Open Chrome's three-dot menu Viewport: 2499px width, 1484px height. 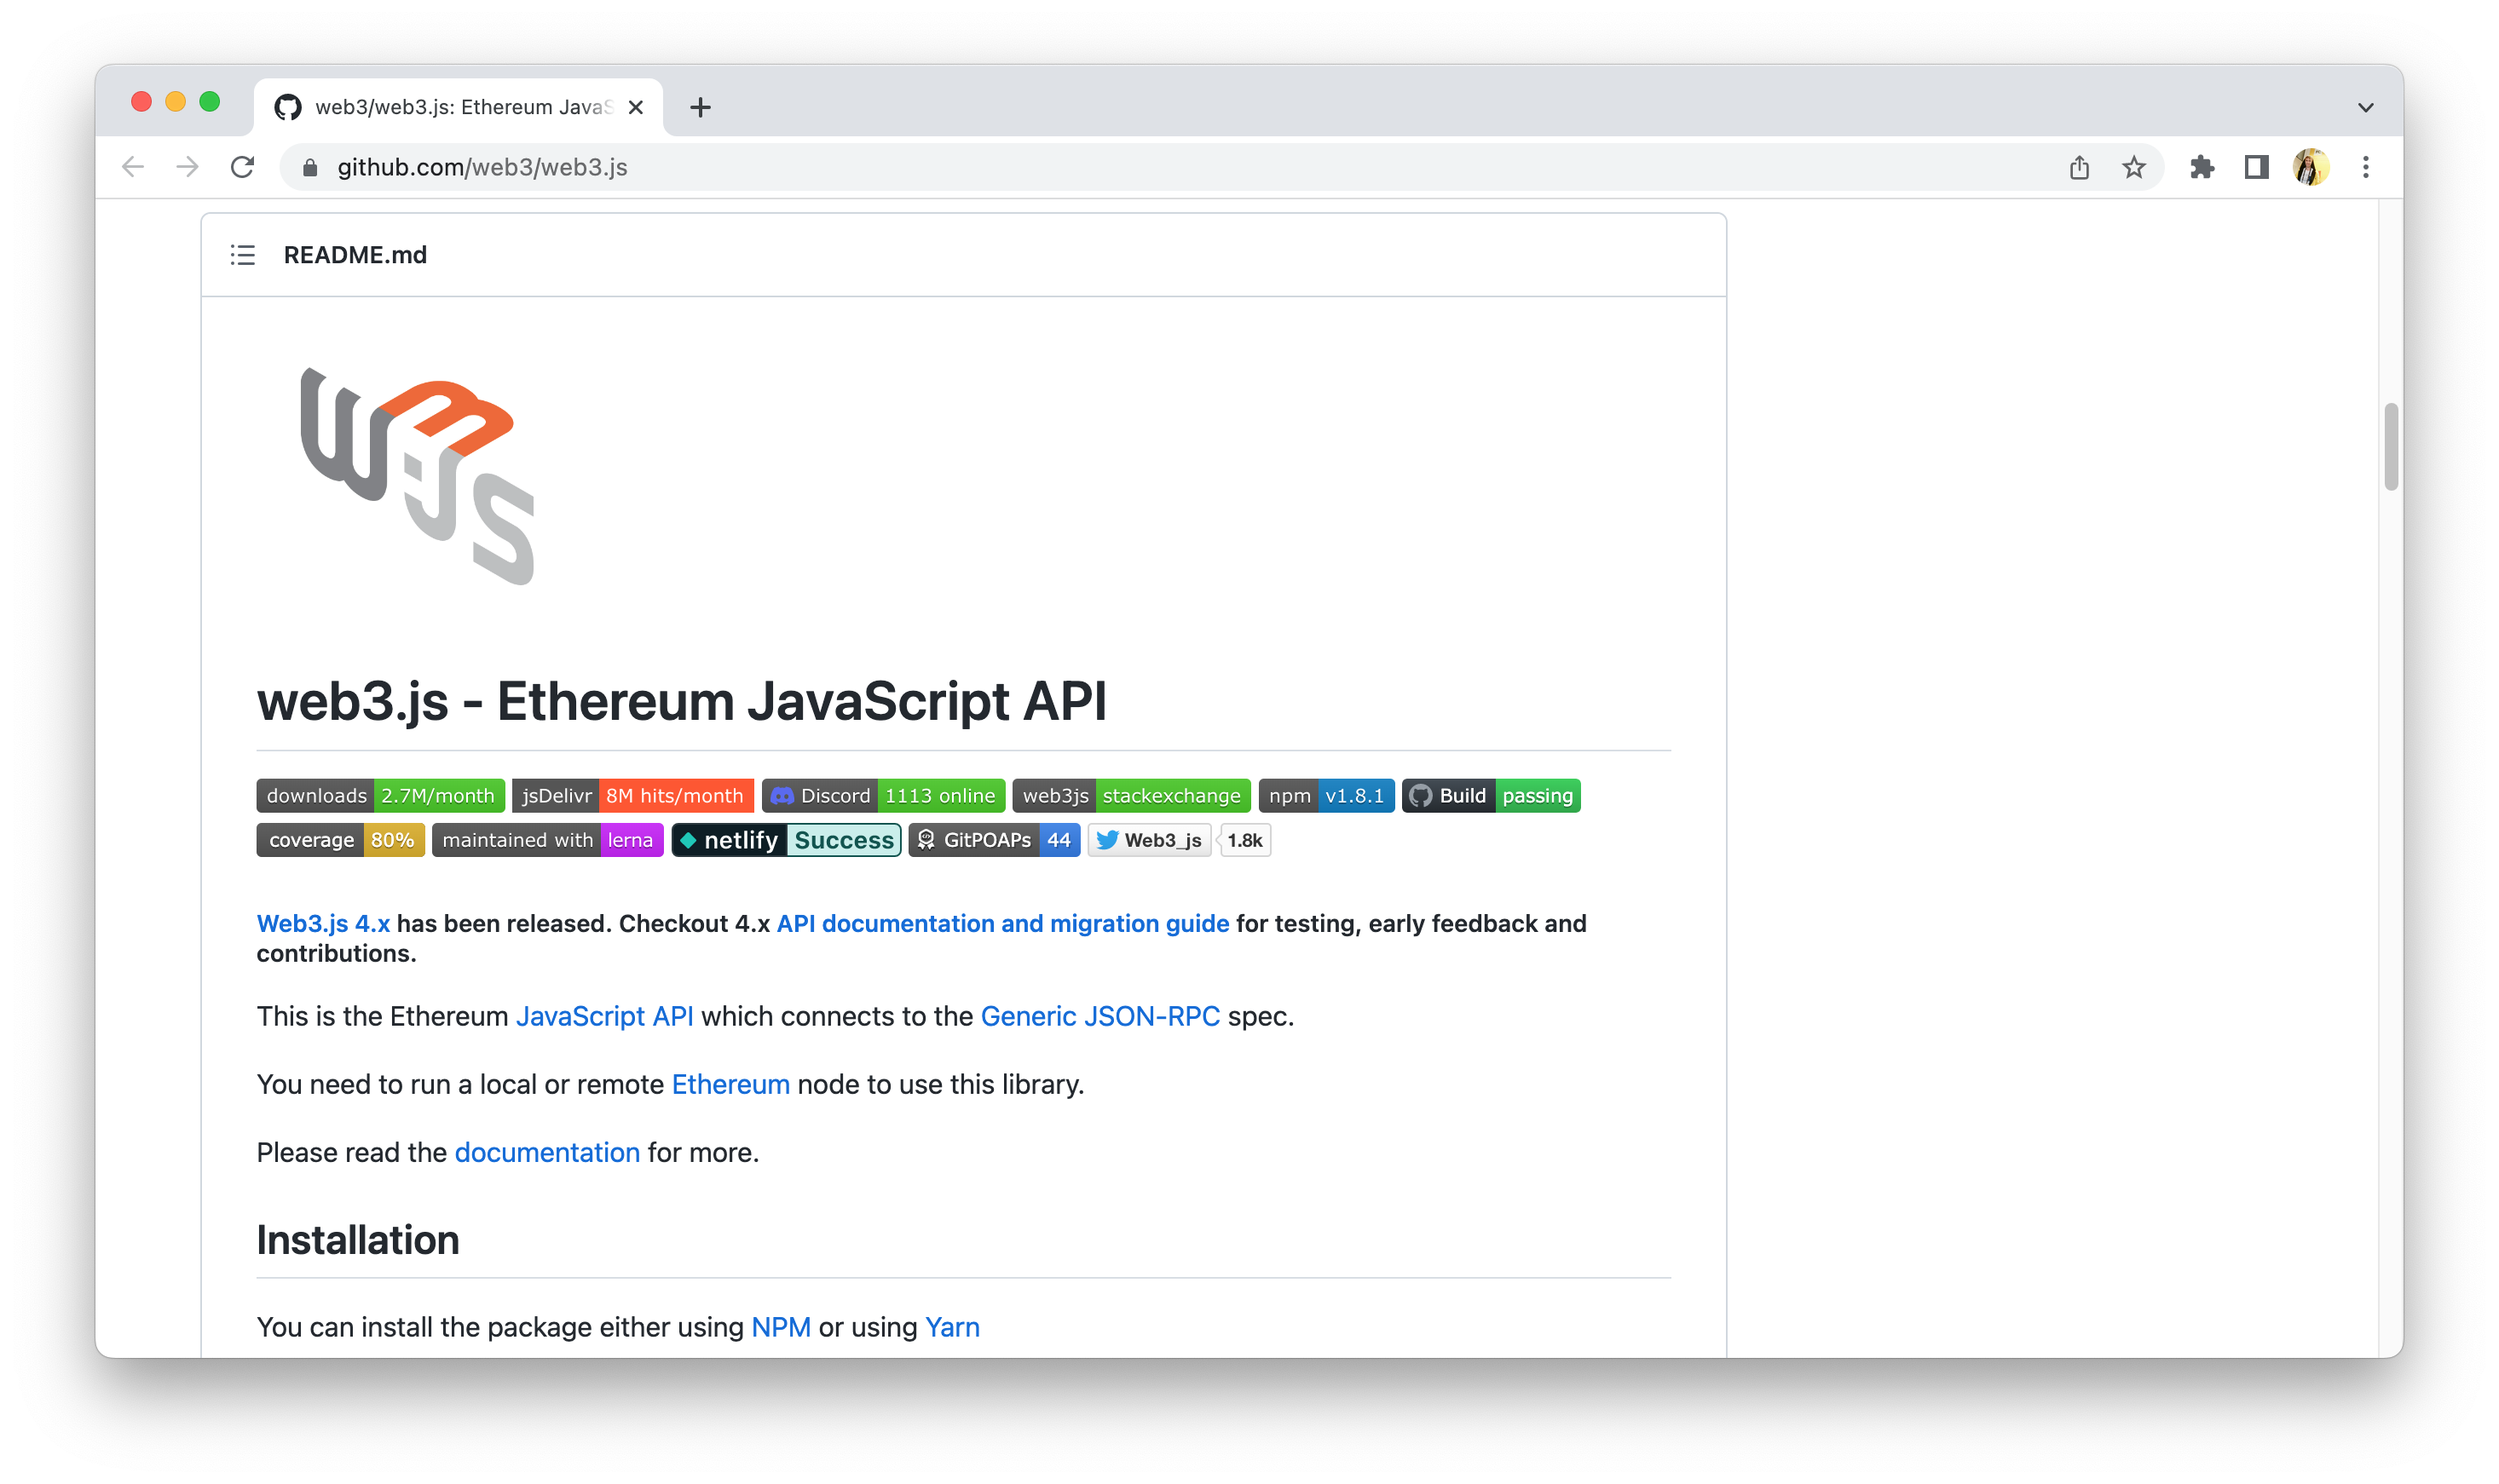[x=2365, y=167]
